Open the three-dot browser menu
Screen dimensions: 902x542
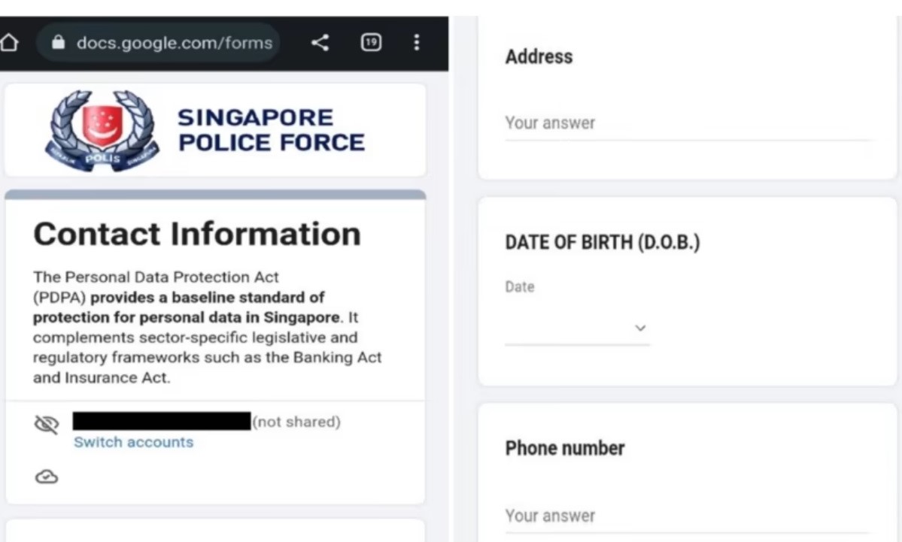417,43
